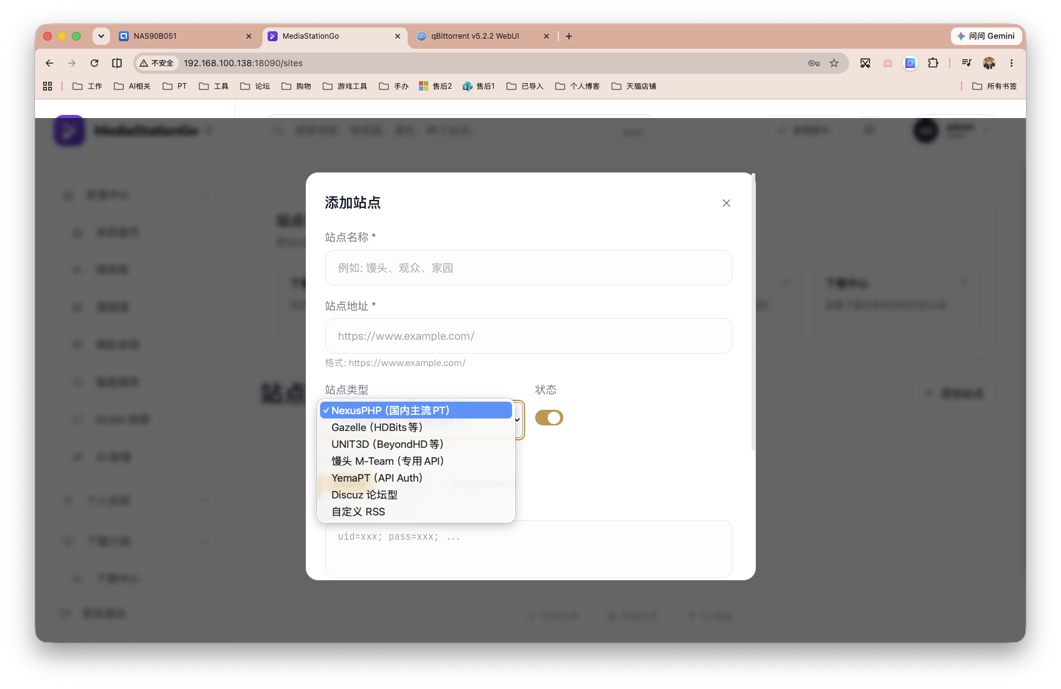Screen dimensions: 1061x689
Task: Open the 购物 bookmark folder
Action: [296, 86]
